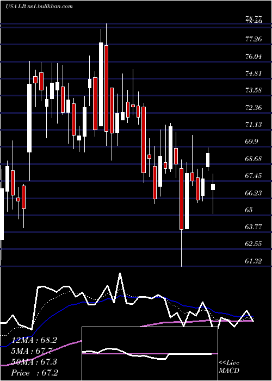Click the 62.55 price axis label
The image size is (272, 381).
(254, 244)
